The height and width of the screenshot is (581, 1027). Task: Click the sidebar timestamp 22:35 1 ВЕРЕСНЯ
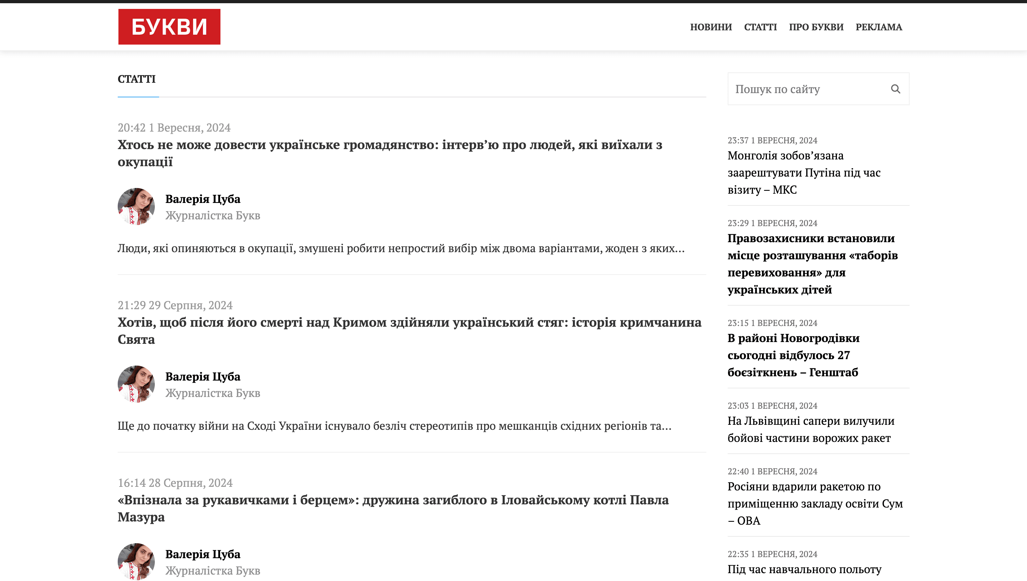point(772,554)
